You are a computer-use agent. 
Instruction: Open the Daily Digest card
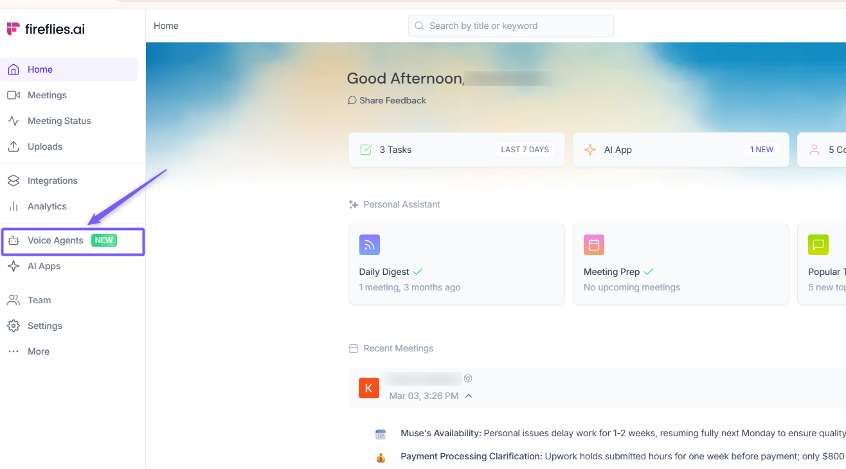(x=456, y=264)
